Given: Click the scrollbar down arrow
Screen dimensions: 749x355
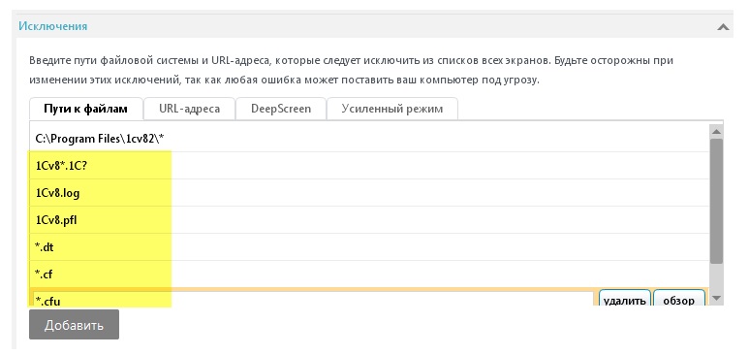Looking at the screenshot, I should (716, 298).
